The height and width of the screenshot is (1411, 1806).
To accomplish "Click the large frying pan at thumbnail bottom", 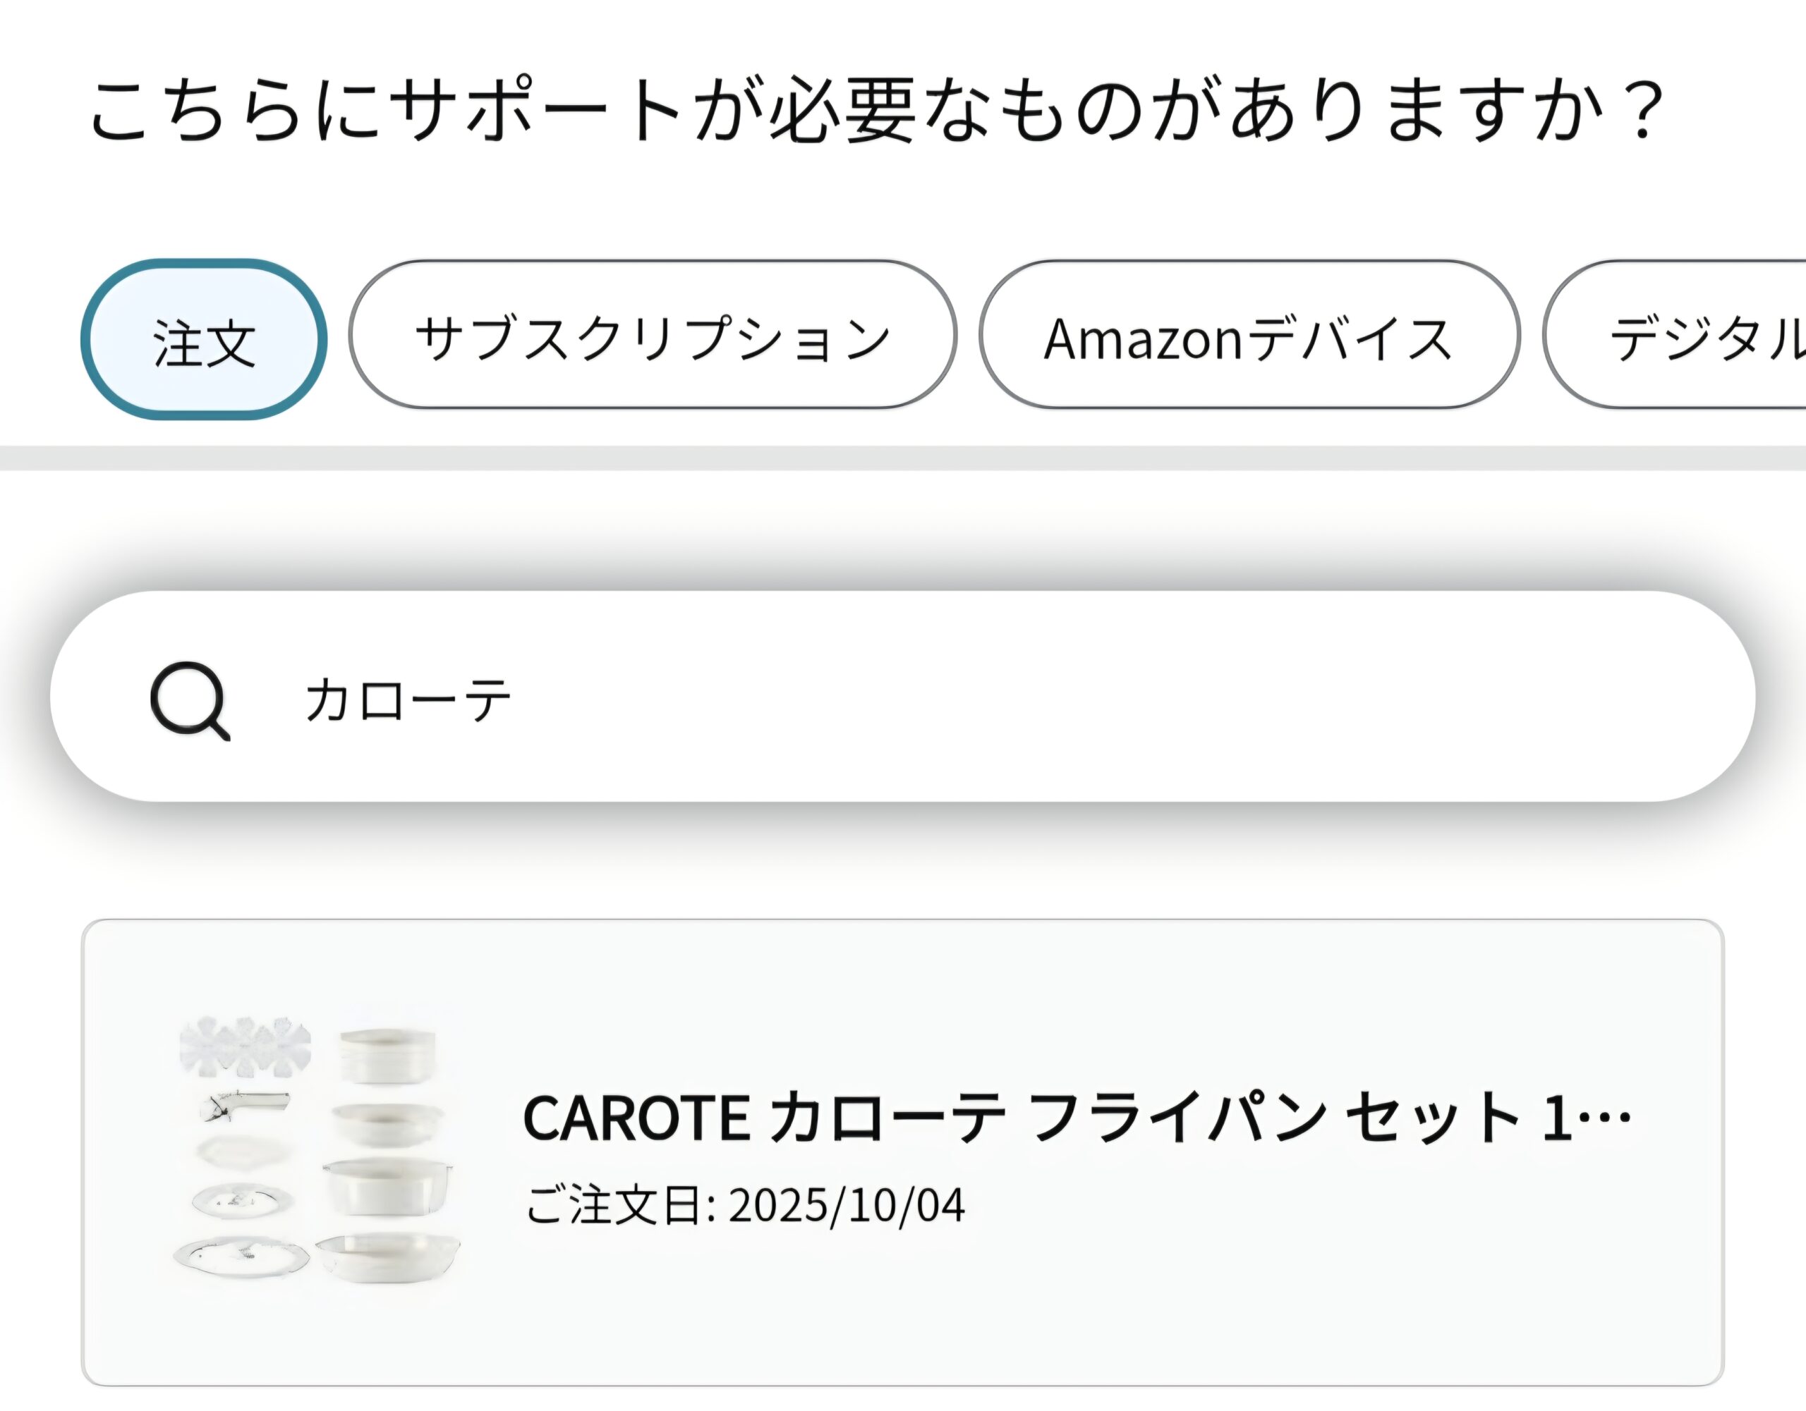I will pos(388,1257).
